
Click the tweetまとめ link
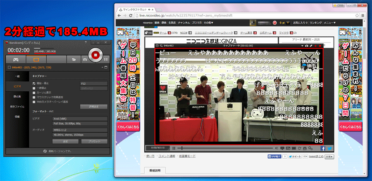(316, 156)
